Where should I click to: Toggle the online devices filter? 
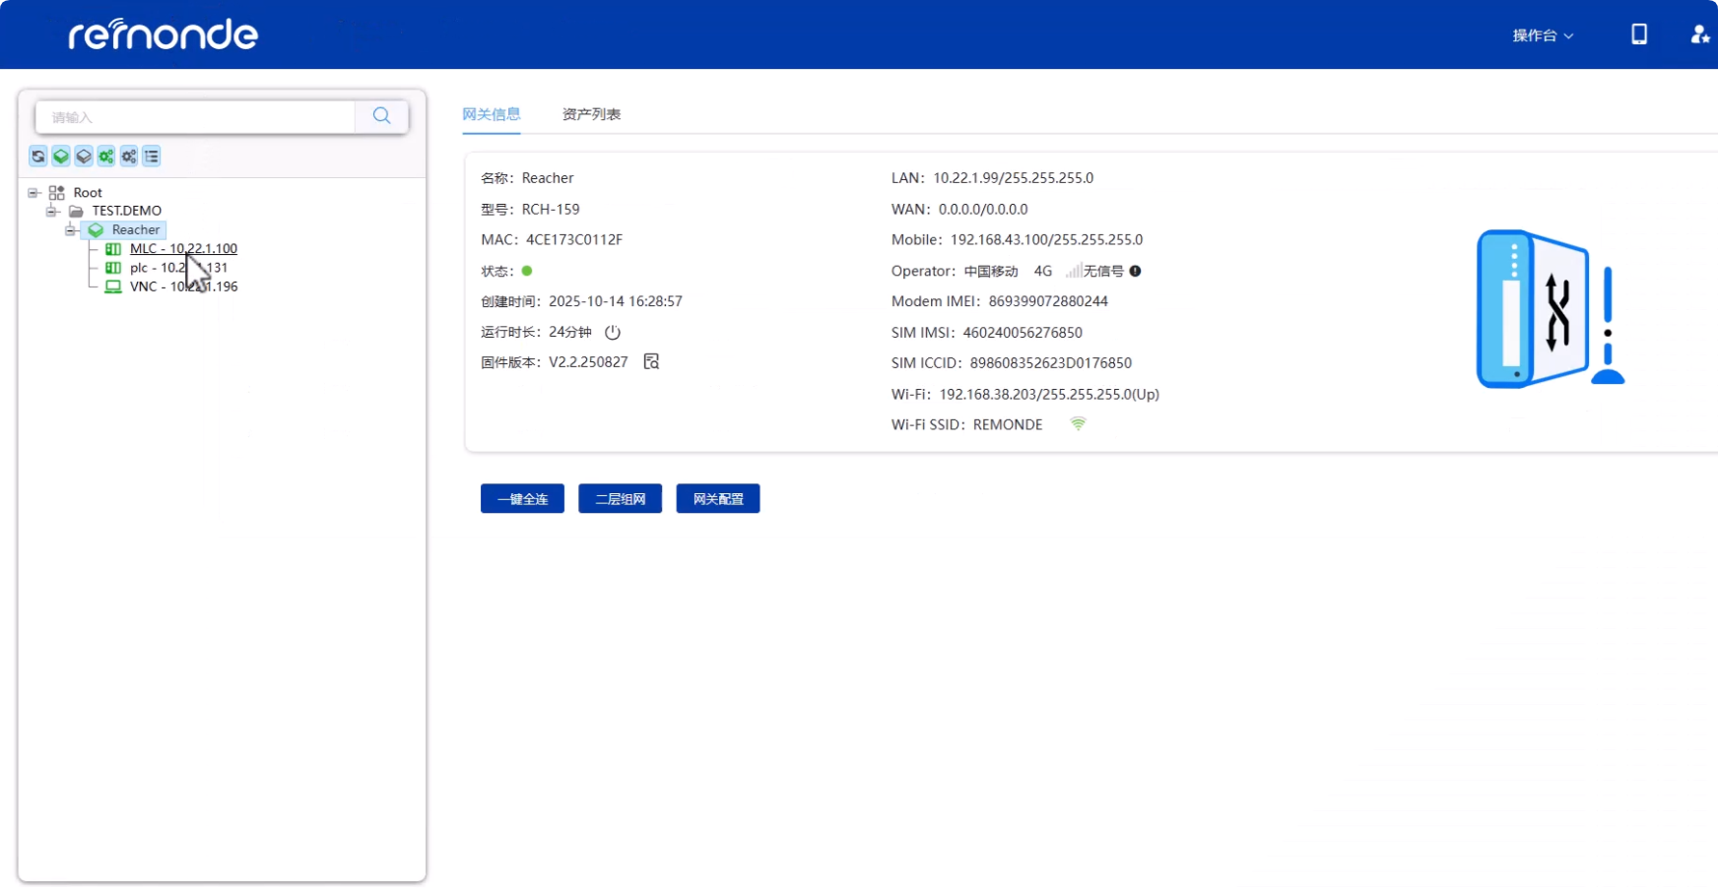60,156
